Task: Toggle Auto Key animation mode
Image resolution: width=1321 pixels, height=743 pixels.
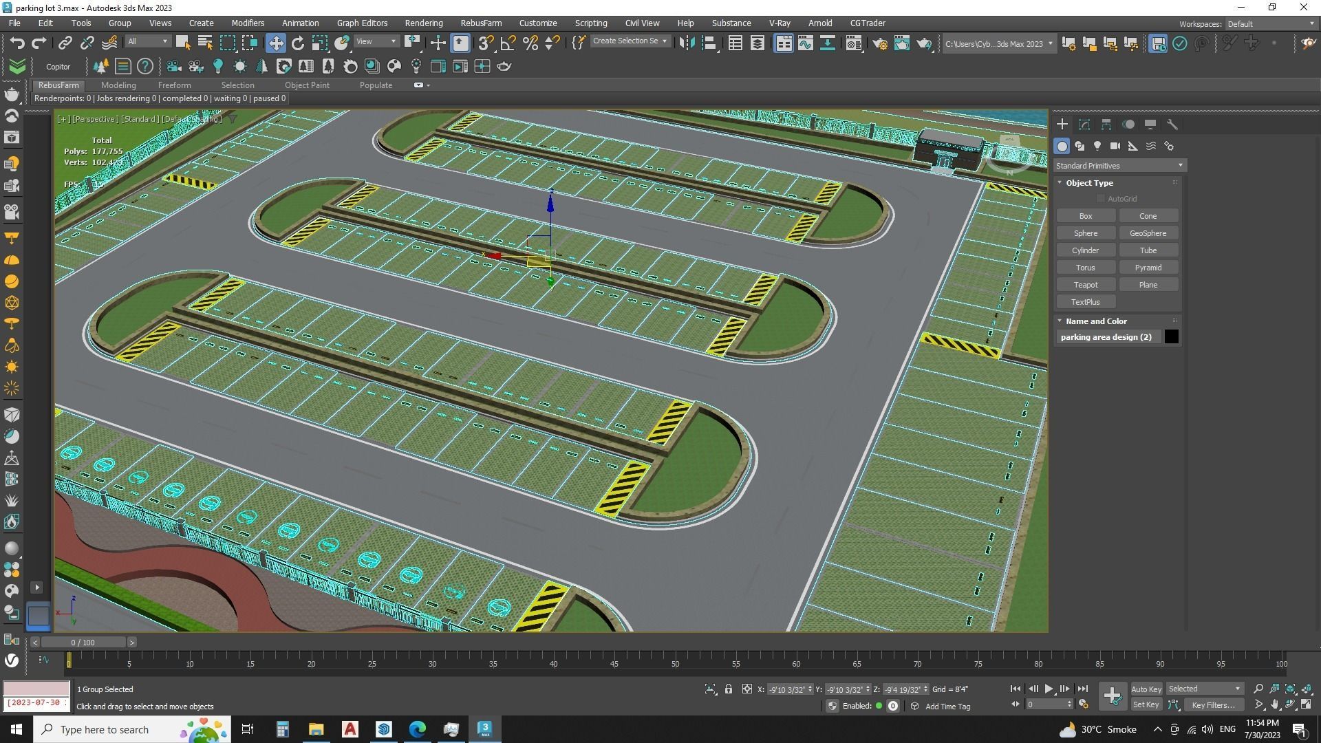Action: click(1146, 689)
